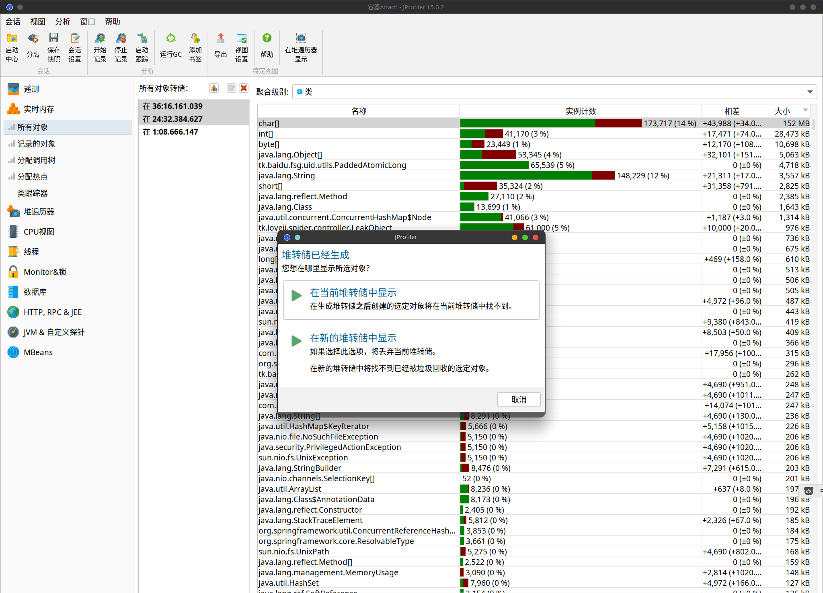Click the Run GC (运行GC) toolbar icon
Viewport: 823px width, 593px height.
tap(170, 39)
